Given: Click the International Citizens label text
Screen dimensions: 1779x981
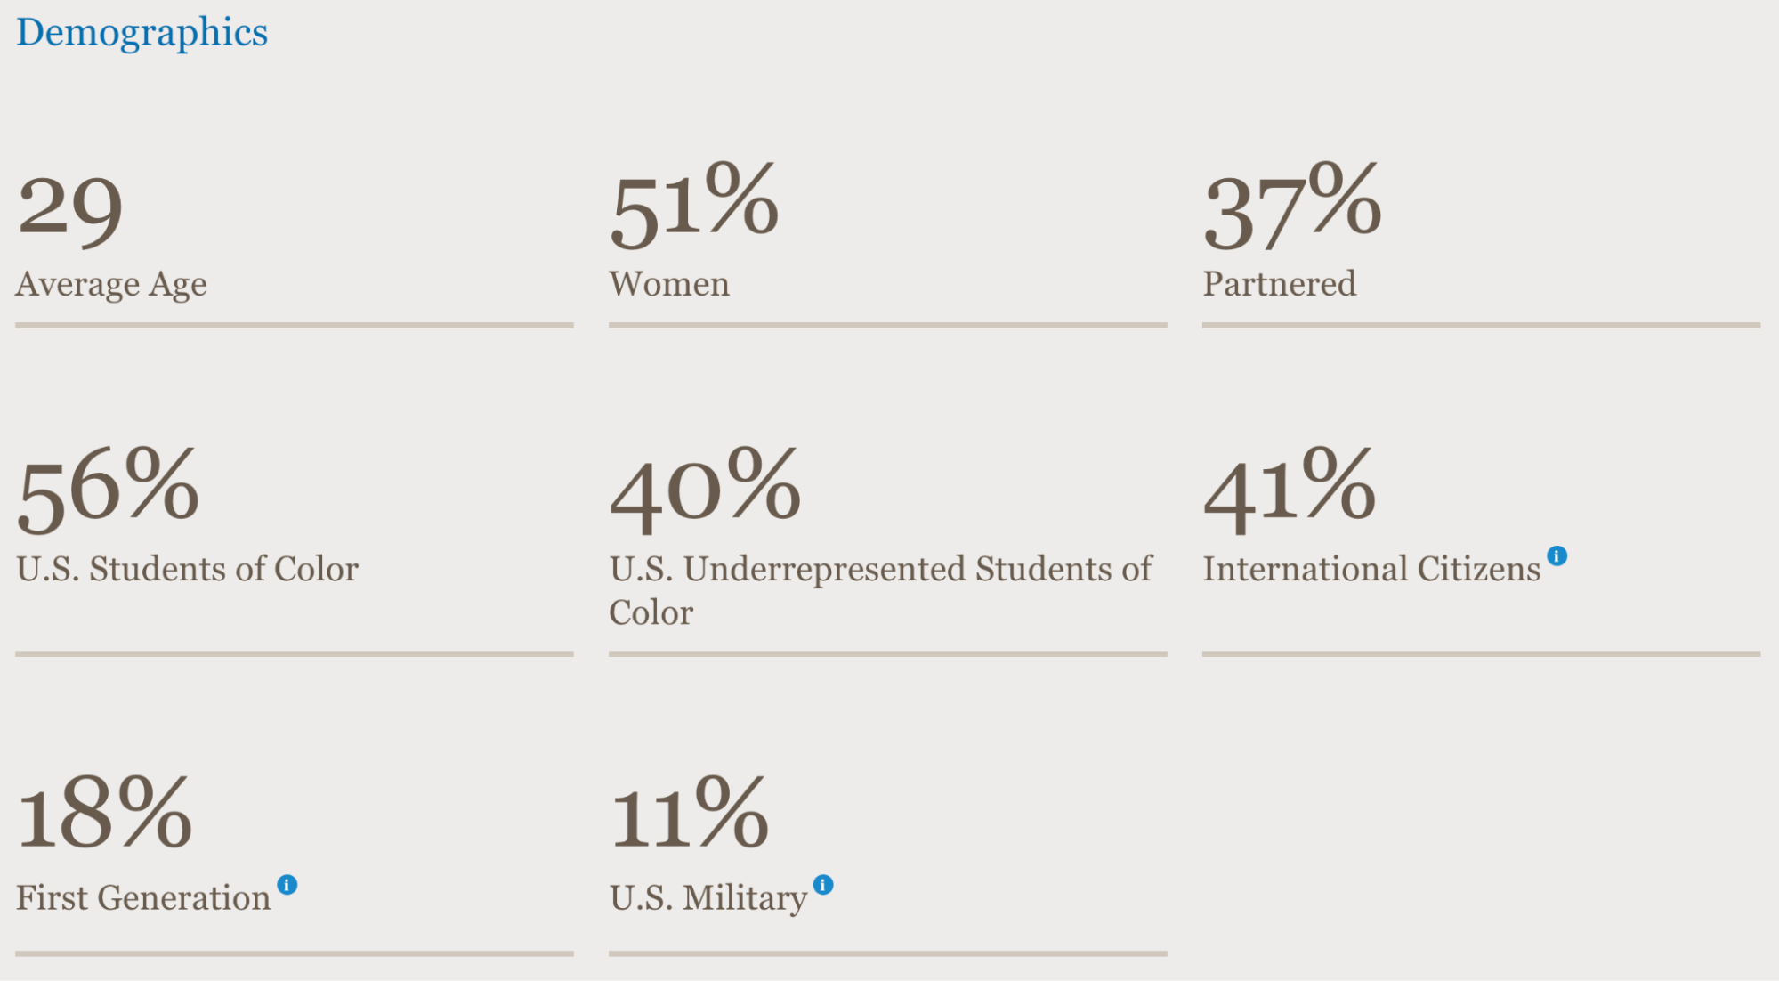Looking at the screenshot, I should pos(1371,570).
